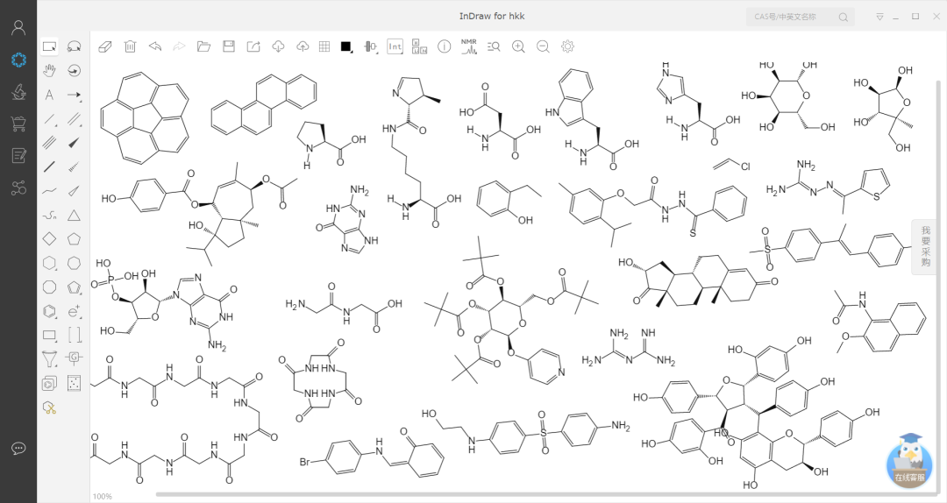Image resolution: width=947 pixels, height=503 pixels.
Task: Click the trash can delete icon
Action: pyautogui.click(x=130, y=46)
